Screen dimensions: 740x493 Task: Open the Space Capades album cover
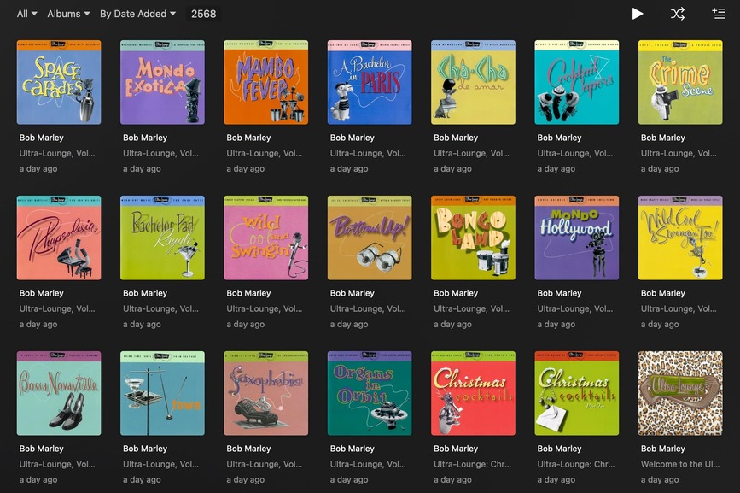[x=59, y=82]
